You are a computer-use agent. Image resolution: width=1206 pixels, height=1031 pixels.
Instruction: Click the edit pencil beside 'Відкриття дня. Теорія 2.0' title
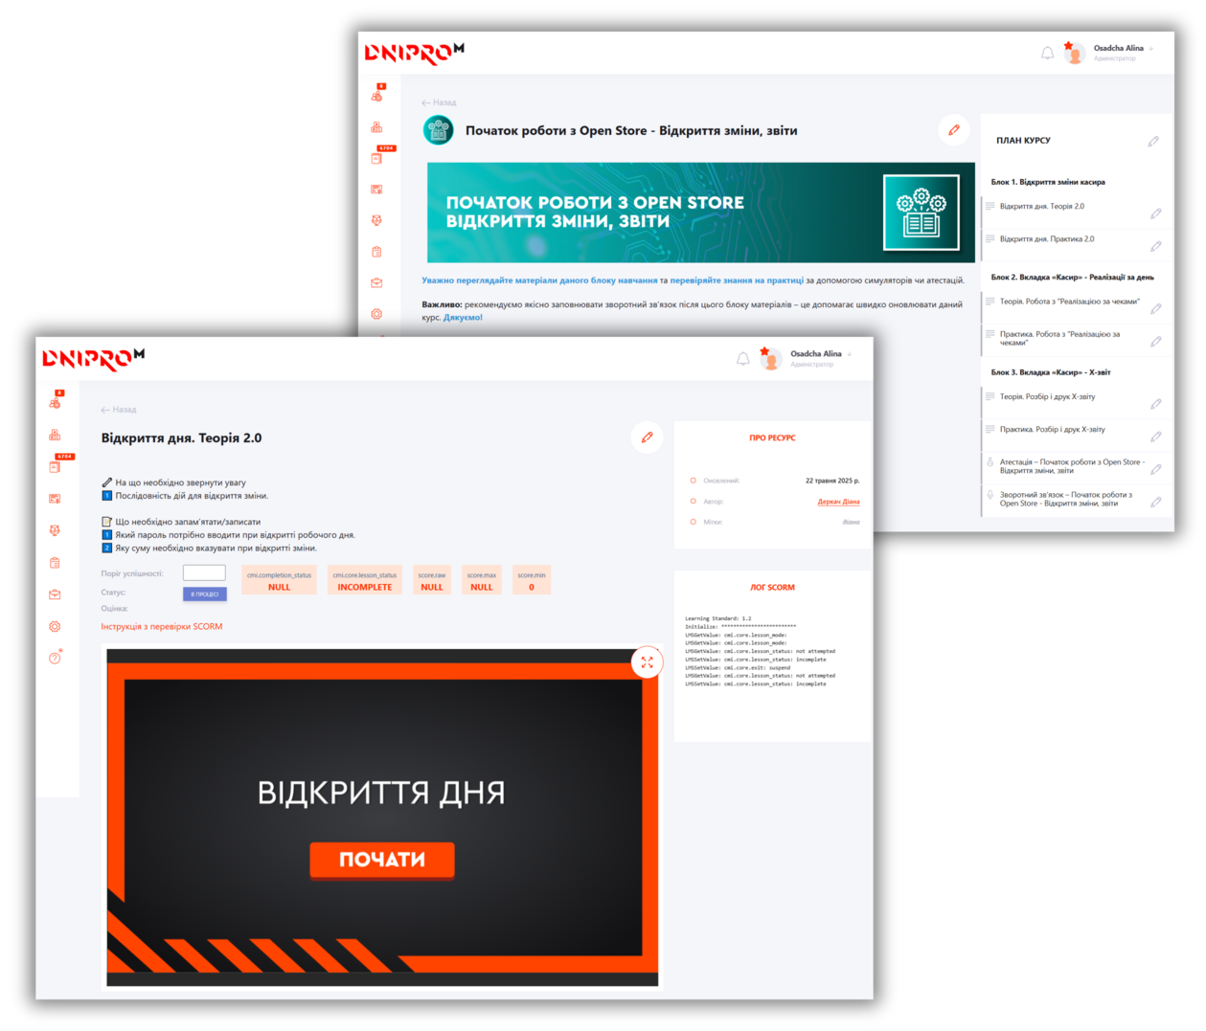pyautogui.click(x=648, y=437)
